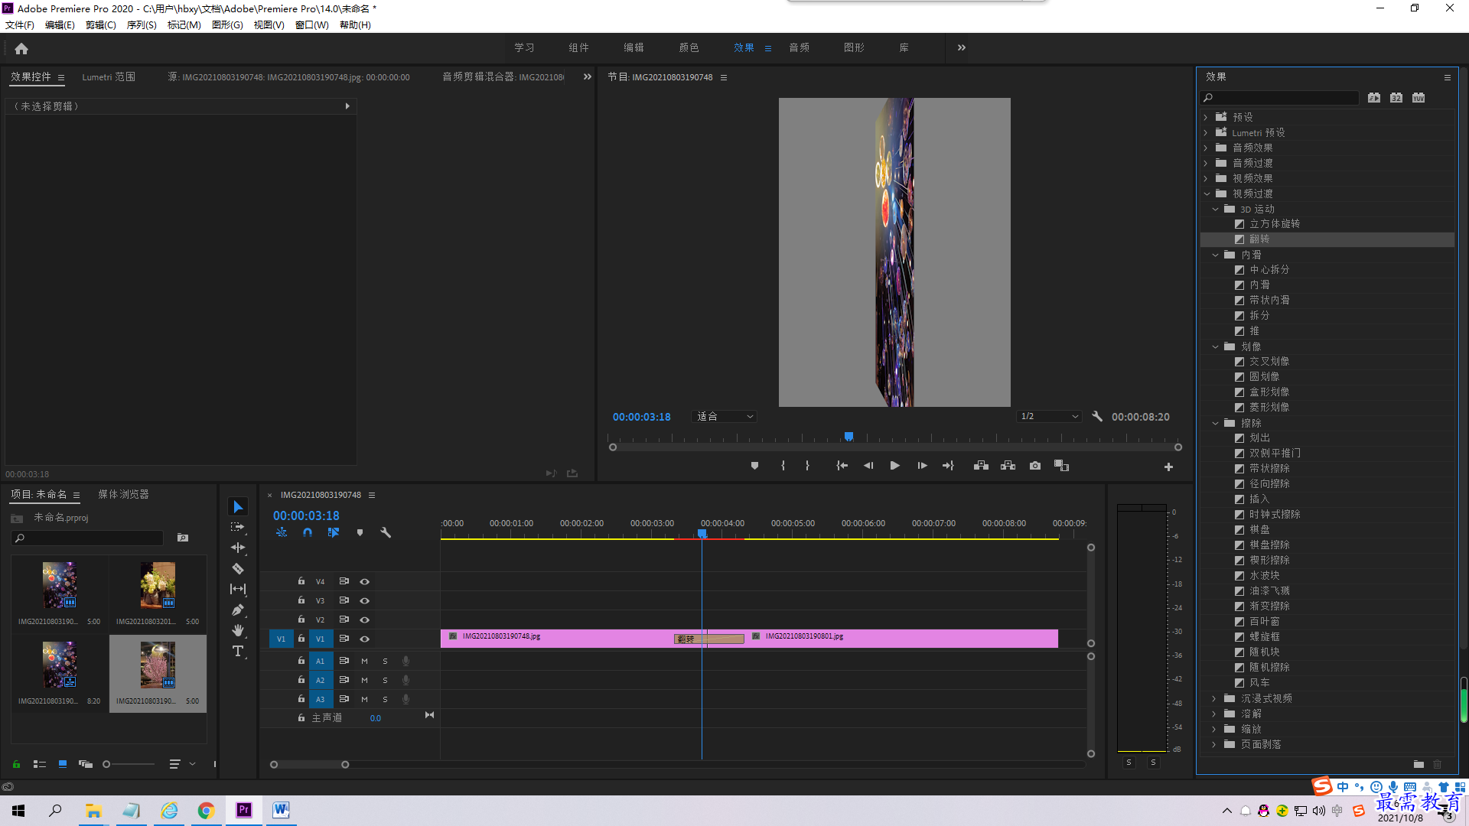This screenshot has width=1469, height=826.
Task: Open the Lumetri 范围 tab
Action: point(109,77)
